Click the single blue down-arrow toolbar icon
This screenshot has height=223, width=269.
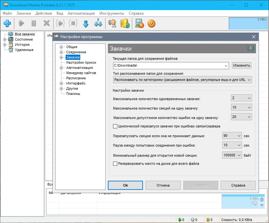86,24
